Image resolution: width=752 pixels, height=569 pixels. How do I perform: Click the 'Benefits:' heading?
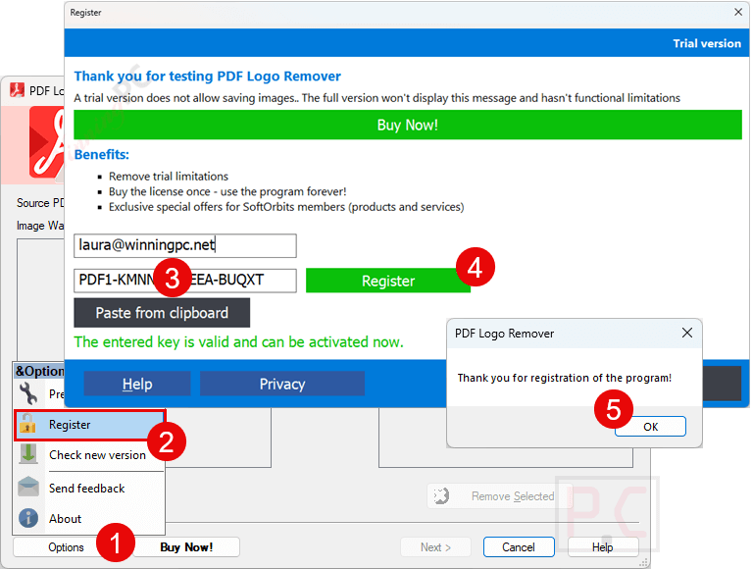[x=102, y=154]
